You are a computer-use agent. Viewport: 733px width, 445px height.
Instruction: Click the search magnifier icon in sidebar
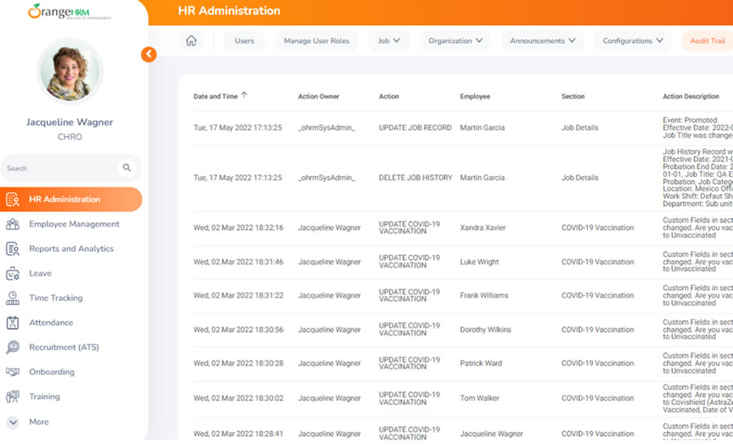coord(127,168)
